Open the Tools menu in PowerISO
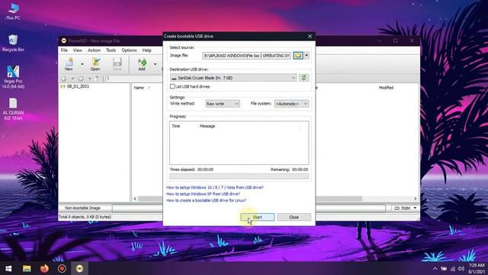Screen dimensions: 488x275 pos(111,50)
